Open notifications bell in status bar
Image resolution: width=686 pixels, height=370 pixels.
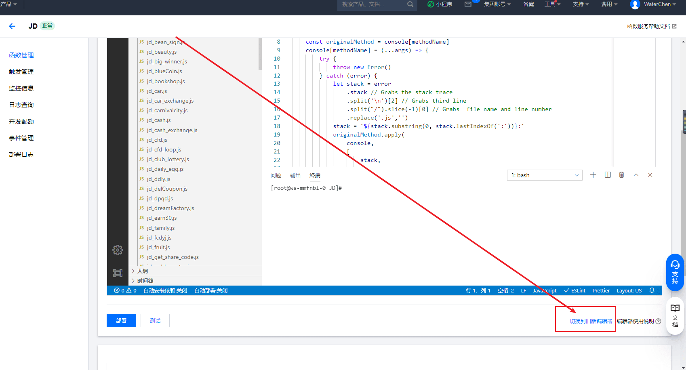click(652, 290)
